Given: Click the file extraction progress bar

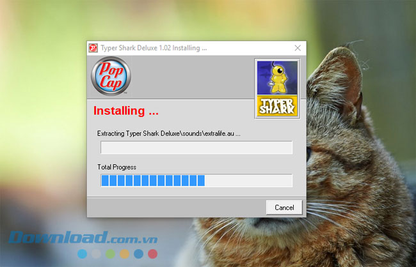Looking at the screenshot, I should point(196,148).
